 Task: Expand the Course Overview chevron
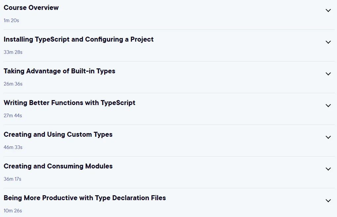328,10
